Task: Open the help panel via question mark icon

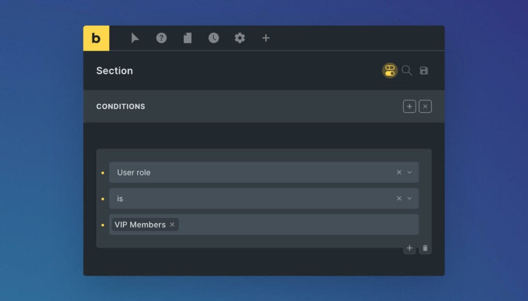Action: pyautogui.click(x=161, y=38)
